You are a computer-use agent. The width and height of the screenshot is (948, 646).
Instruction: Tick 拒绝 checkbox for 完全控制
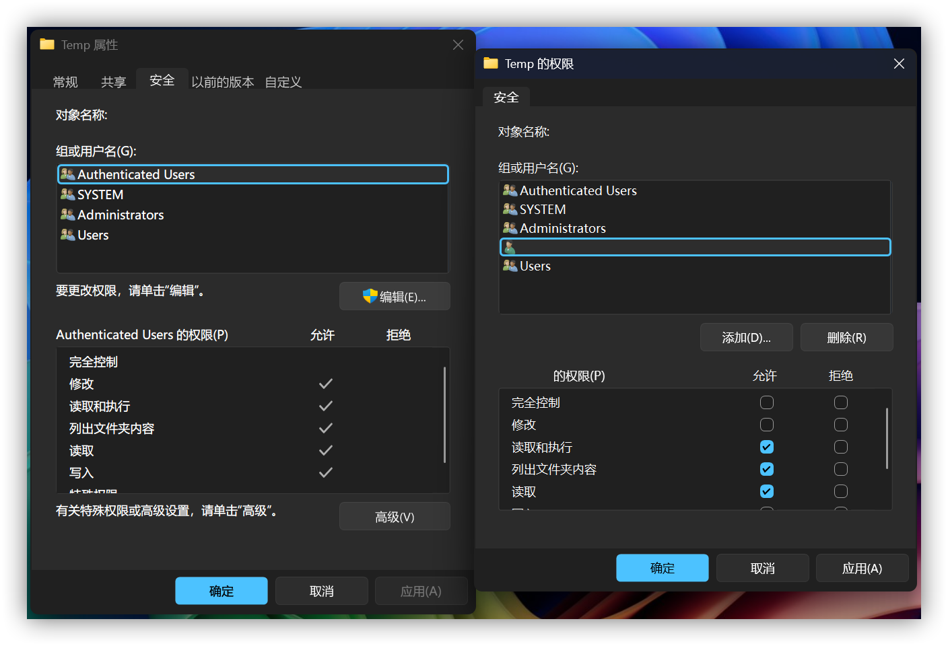coord(841,402)
